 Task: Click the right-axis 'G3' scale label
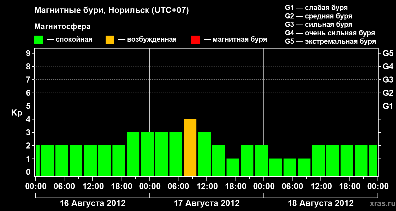coord(388,80)
